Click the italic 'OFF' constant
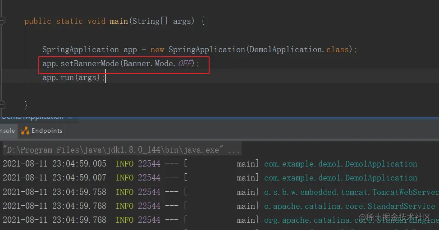 coord(185,64)
